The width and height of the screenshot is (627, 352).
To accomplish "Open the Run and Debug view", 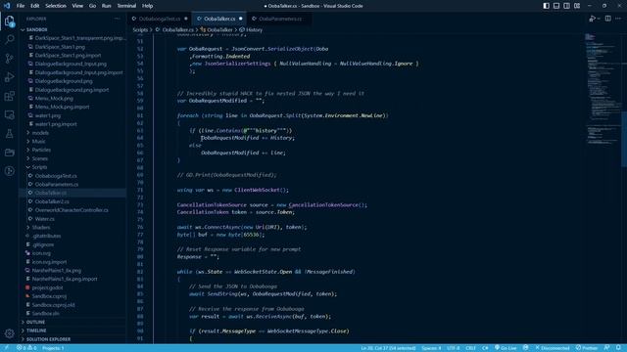I will point(10,77).
